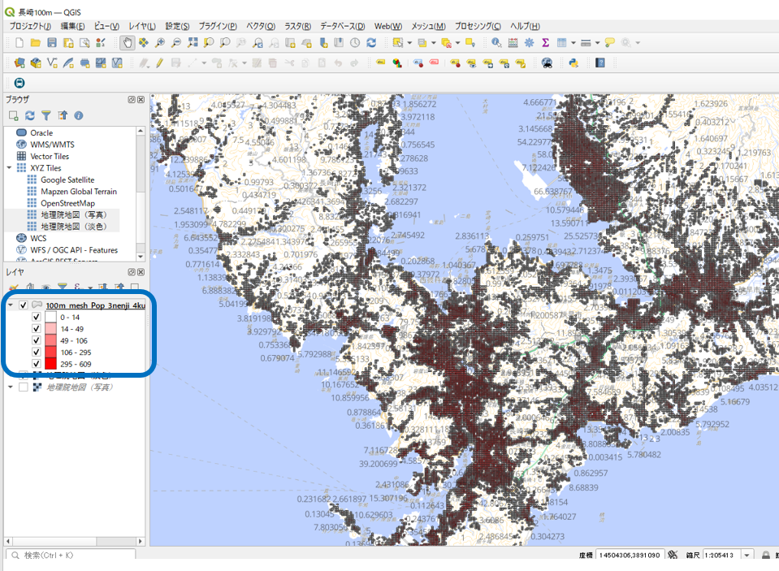Click the New Project icon
This screenshot has height=571, width=779.
pyautogui.click(x=19, y=43)
